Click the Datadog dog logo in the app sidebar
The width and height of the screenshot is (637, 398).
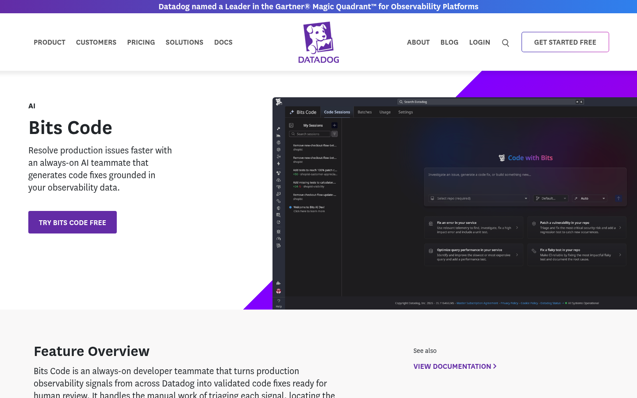point(279,102)
